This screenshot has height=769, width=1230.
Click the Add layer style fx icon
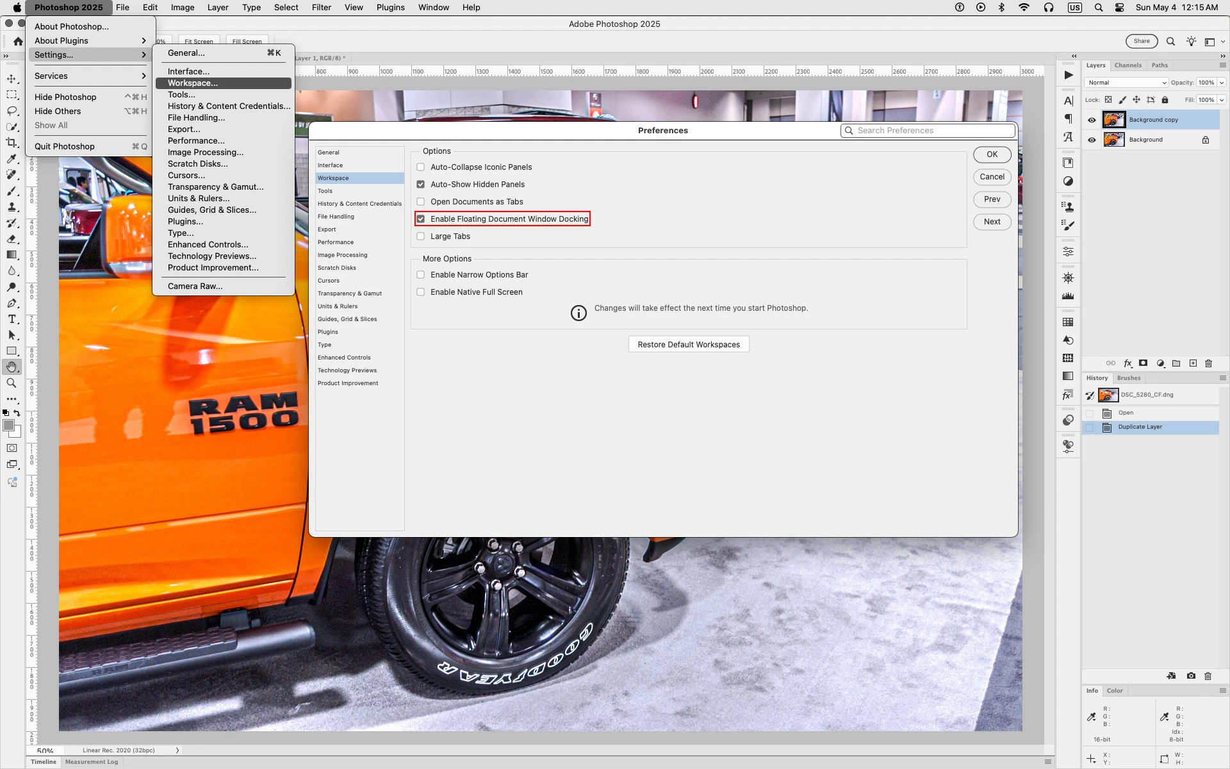point(1127,363)
